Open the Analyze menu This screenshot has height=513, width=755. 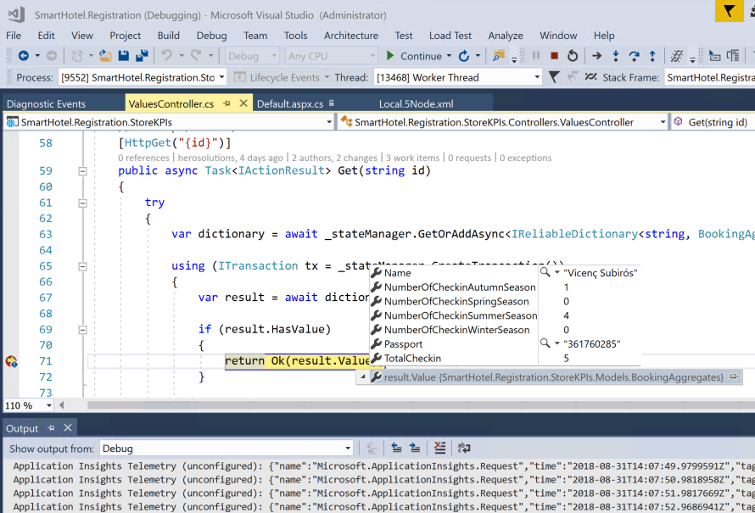pos(506,35)
